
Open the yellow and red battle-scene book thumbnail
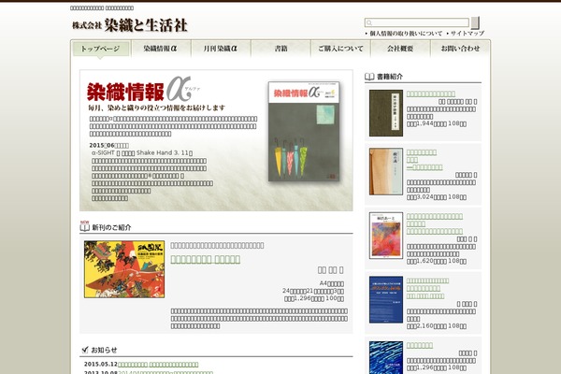click(124, 269)
